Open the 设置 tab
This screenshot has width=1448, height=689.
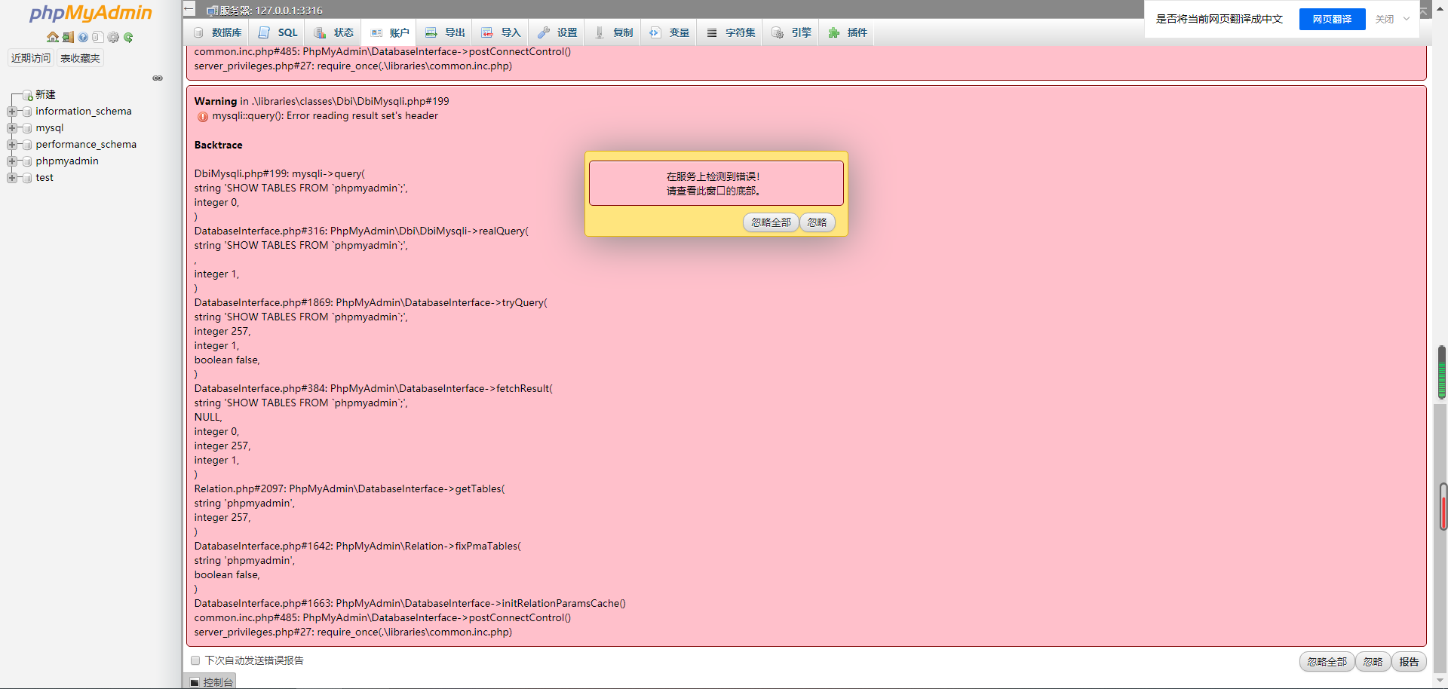pyautogui.click(x=557, y=32)
